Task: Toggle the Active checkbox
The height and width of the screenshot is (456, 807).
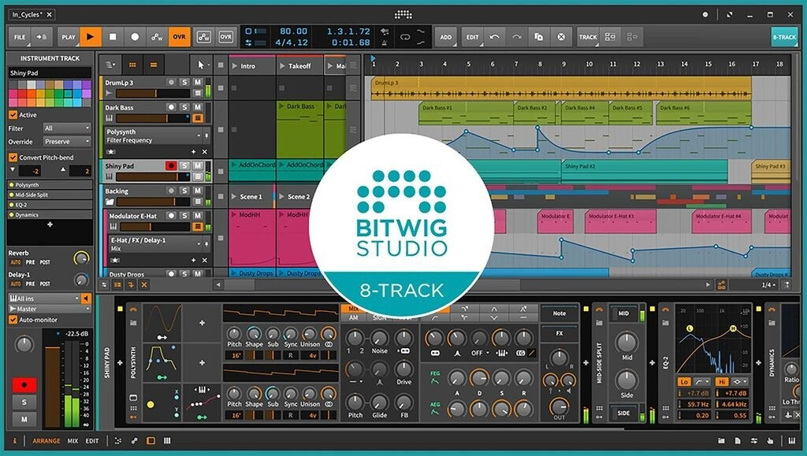Action: point(13,115)
